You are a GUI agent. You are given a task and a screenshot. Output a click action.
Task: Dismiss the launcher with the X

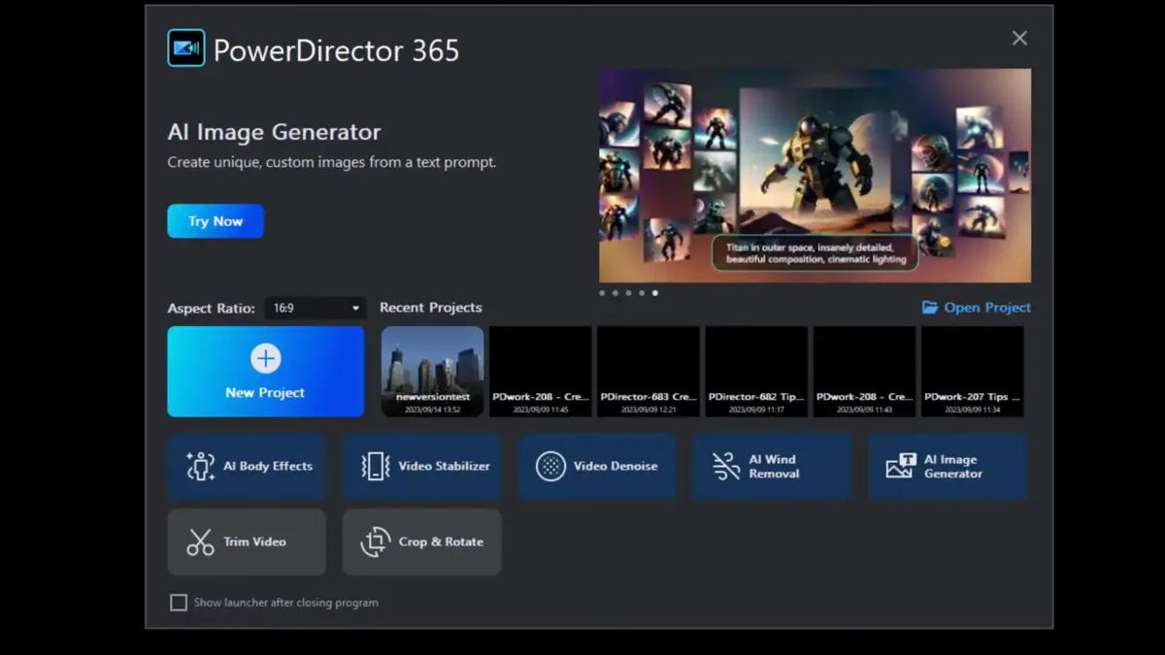click(x=1019, y=38)
